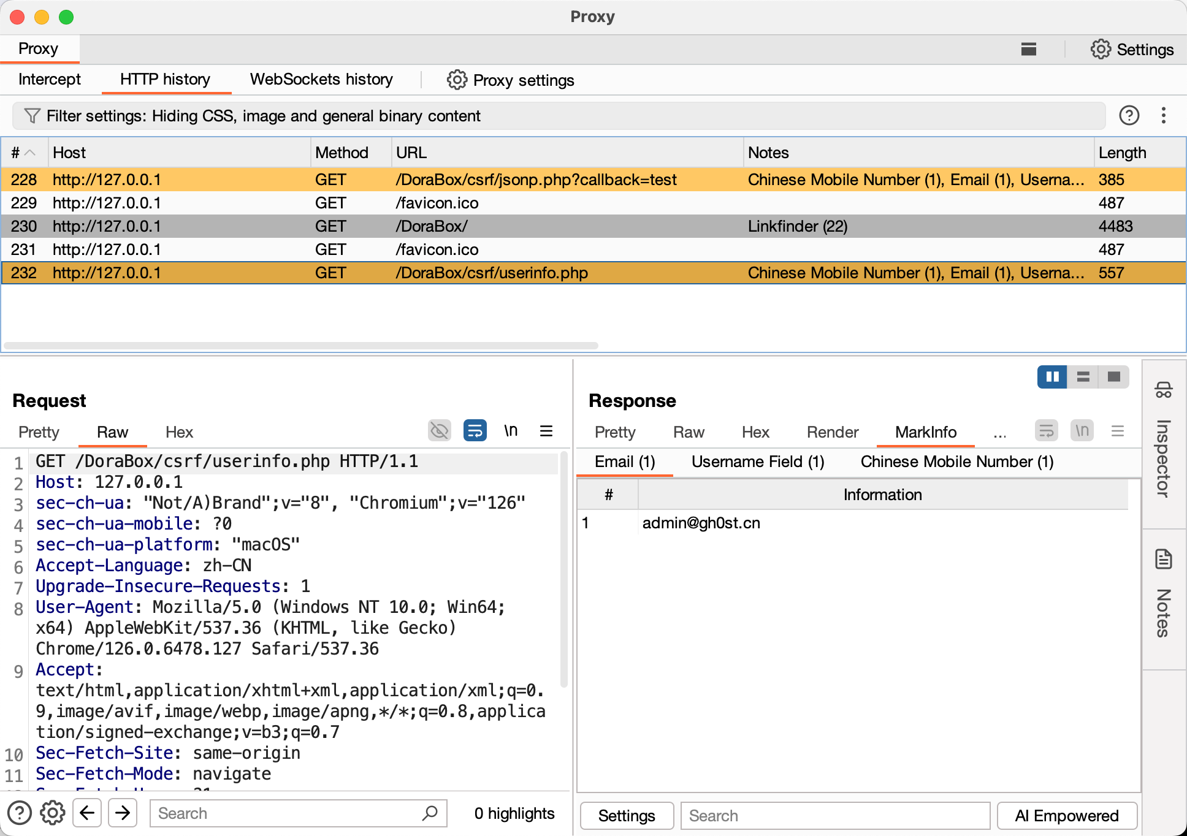Open the Request panel hamburger menu
1187x836 pixels.
pos(546,431)
